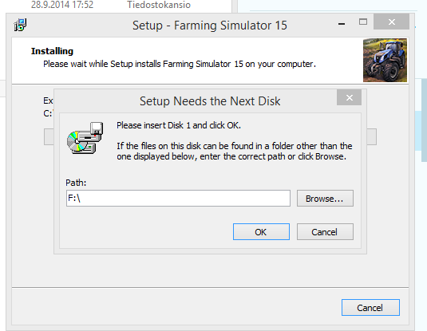Minimize the Farming Simulator 15 setup window
The width and height of the screenshot is (427, 331).
pyautogui.click(x=342, y=24)
